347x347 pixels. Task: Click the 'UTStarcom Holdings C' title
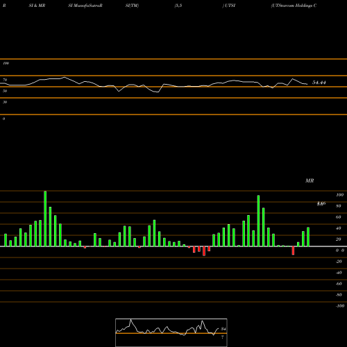pyautogui.click(x=294, y=6)
